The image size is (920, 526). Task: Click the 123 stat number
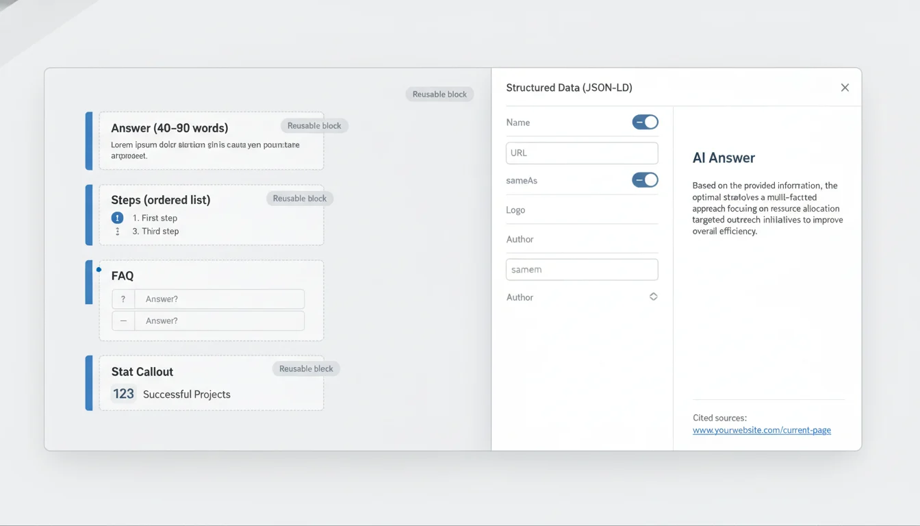coord(124,394)
